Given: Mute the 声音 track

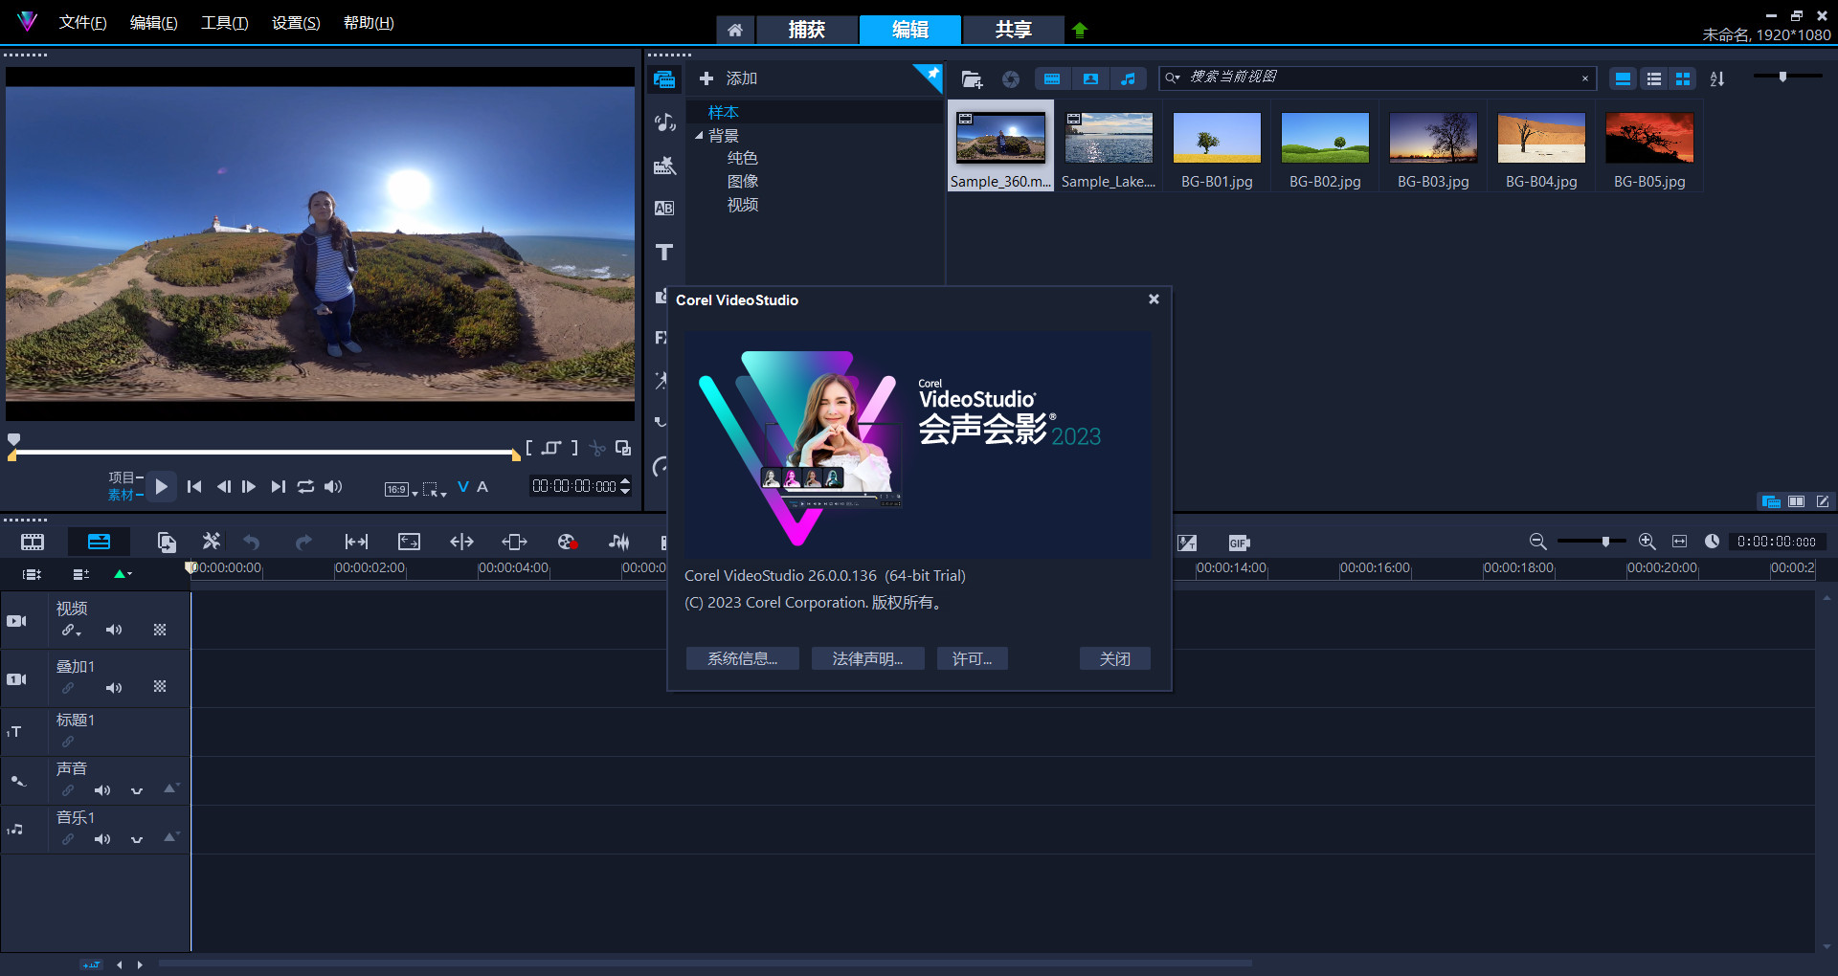Looking at the screenshot, I should 102,790.
